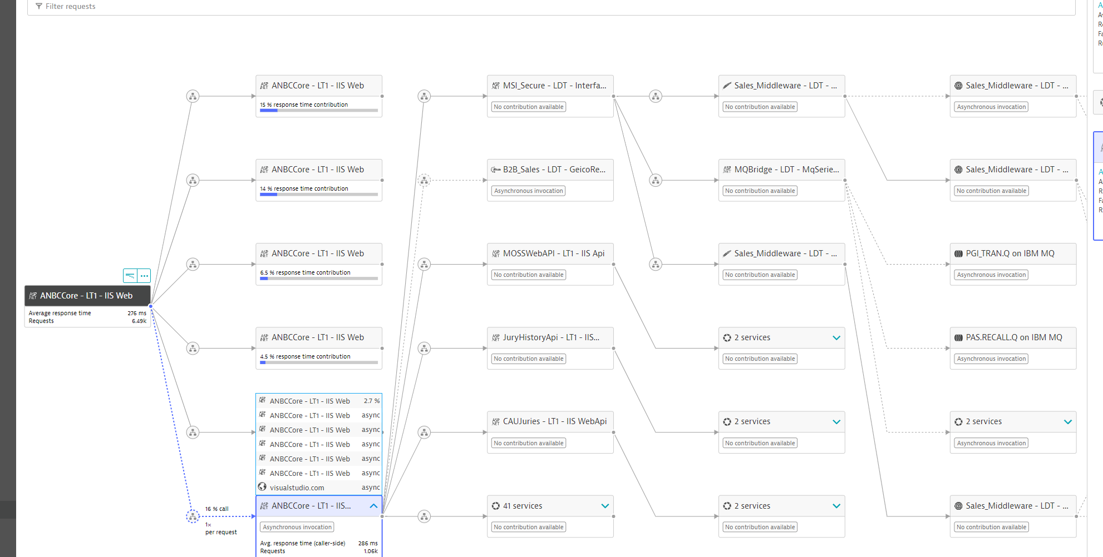Expand the 2 services group marked Asynchronous invocation

1067,422
